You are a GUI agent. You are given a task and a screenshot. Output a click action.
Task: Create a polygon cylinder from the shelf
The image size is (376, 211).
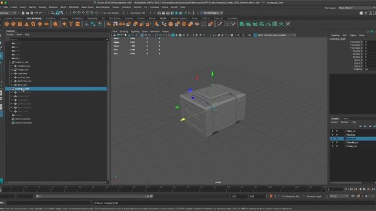[x=20, y=24]
